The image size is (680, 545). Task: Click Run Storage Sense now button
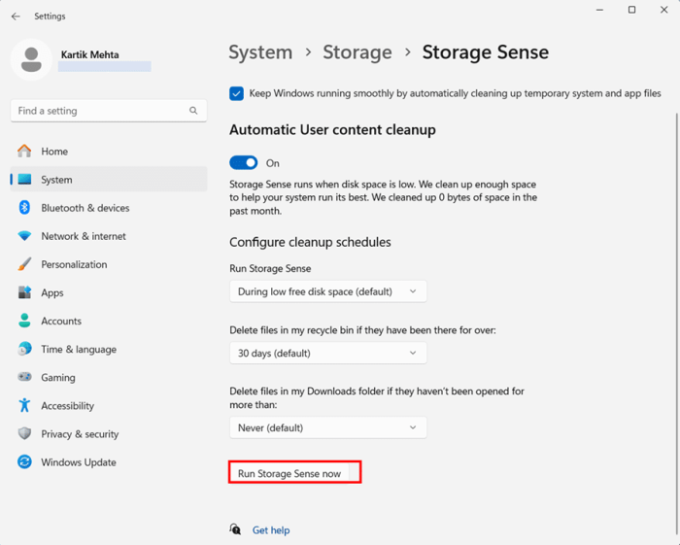289,473
